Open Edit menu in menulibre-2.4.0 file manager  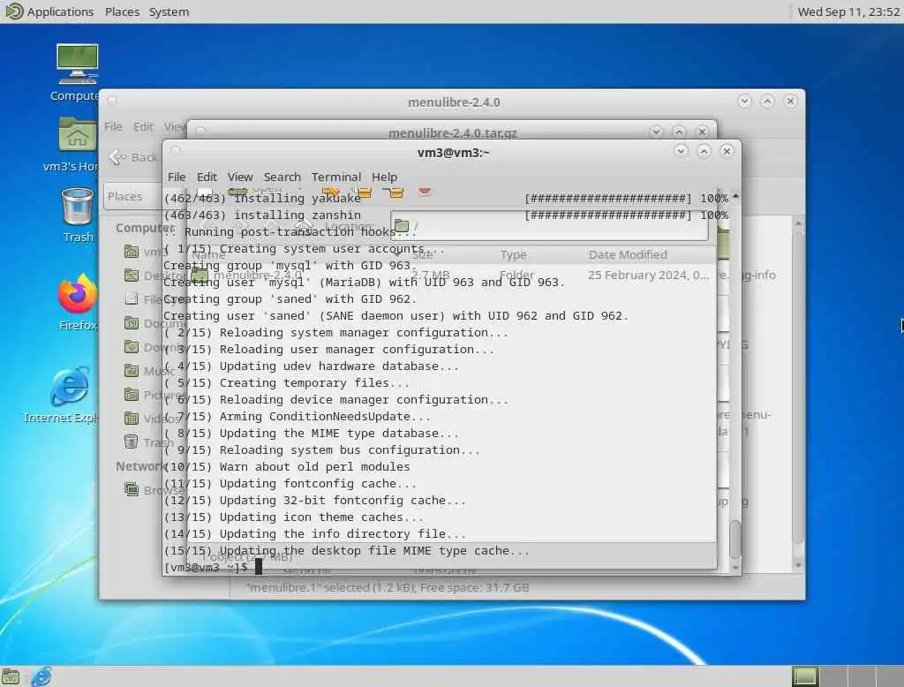click(x=143, y=126)
